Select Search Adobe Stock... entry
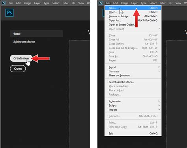This screenshot has width=187, height=148. [133, 82]
